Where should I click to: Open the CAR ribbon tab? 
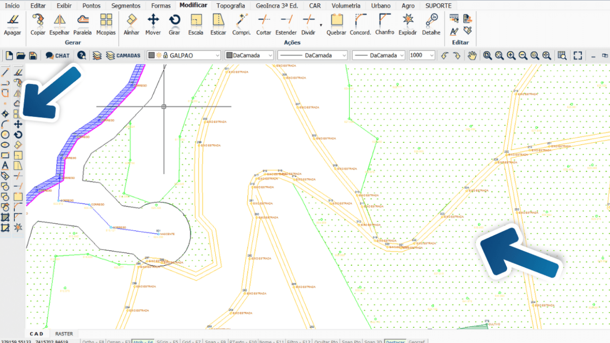click(x=315, y=6)
